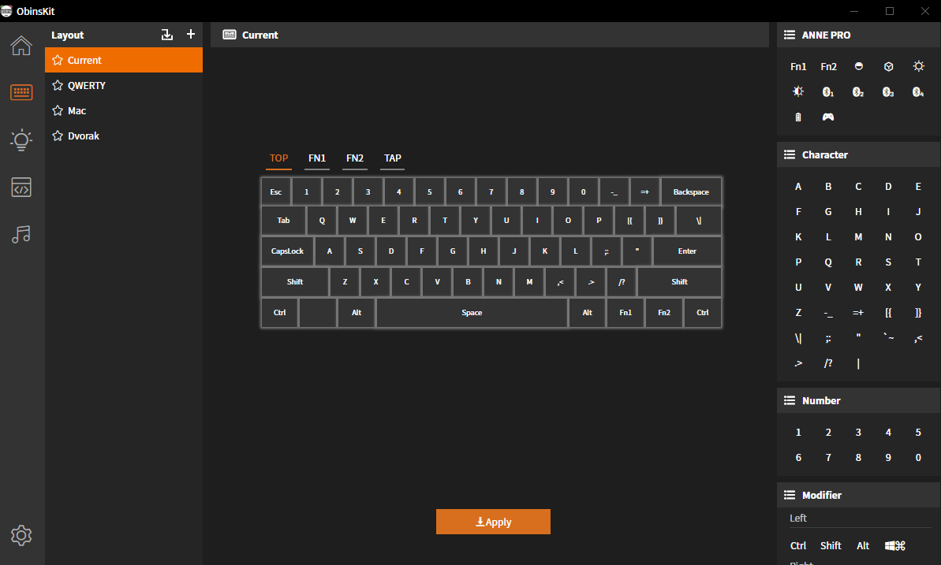941x565 pixels.
Task: Pick the half-shaded sun icon
Action: [798, 91]
